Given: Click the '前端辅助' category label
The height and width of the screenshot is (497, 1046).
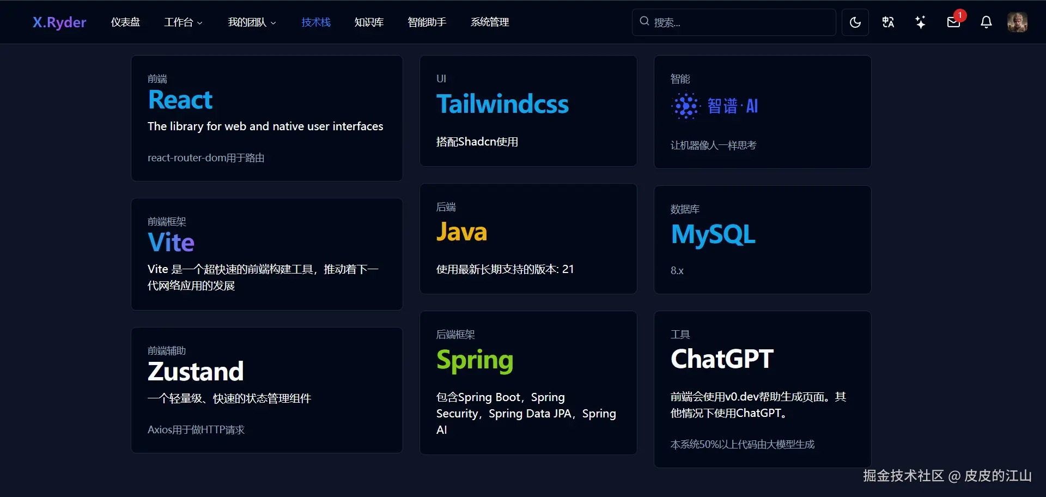Looking at the screenshot, I should [167, 351].
